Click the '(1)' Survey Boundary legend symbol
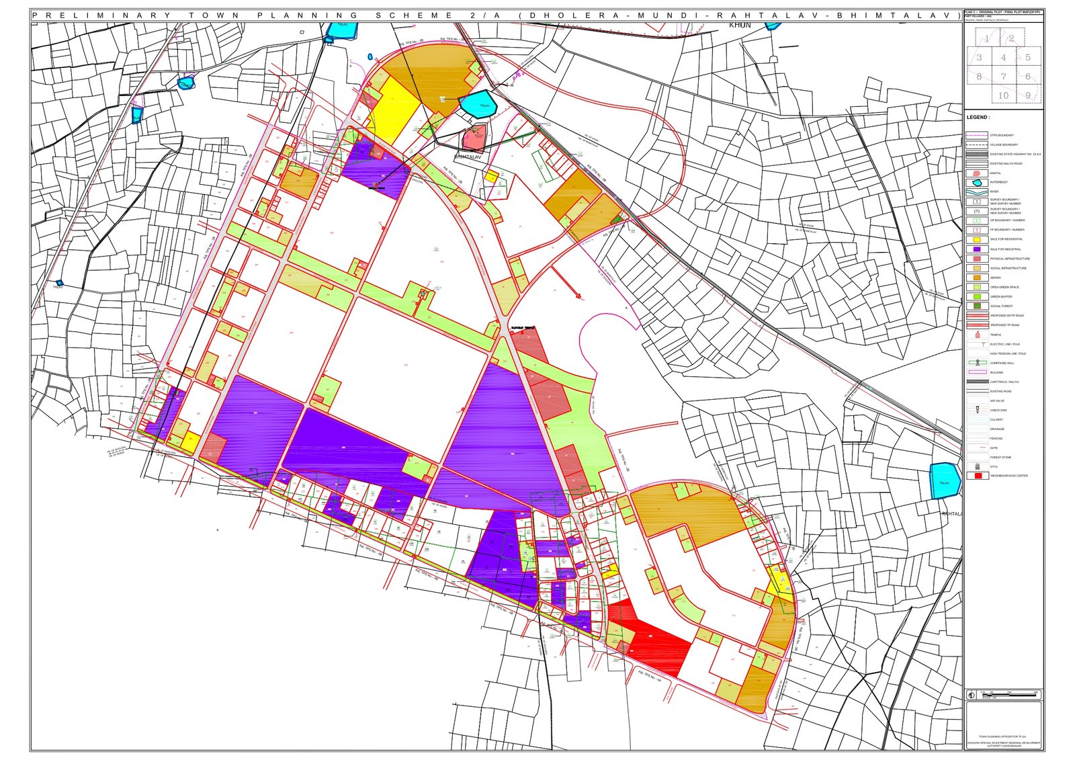1075x760 pixels. 977,211
